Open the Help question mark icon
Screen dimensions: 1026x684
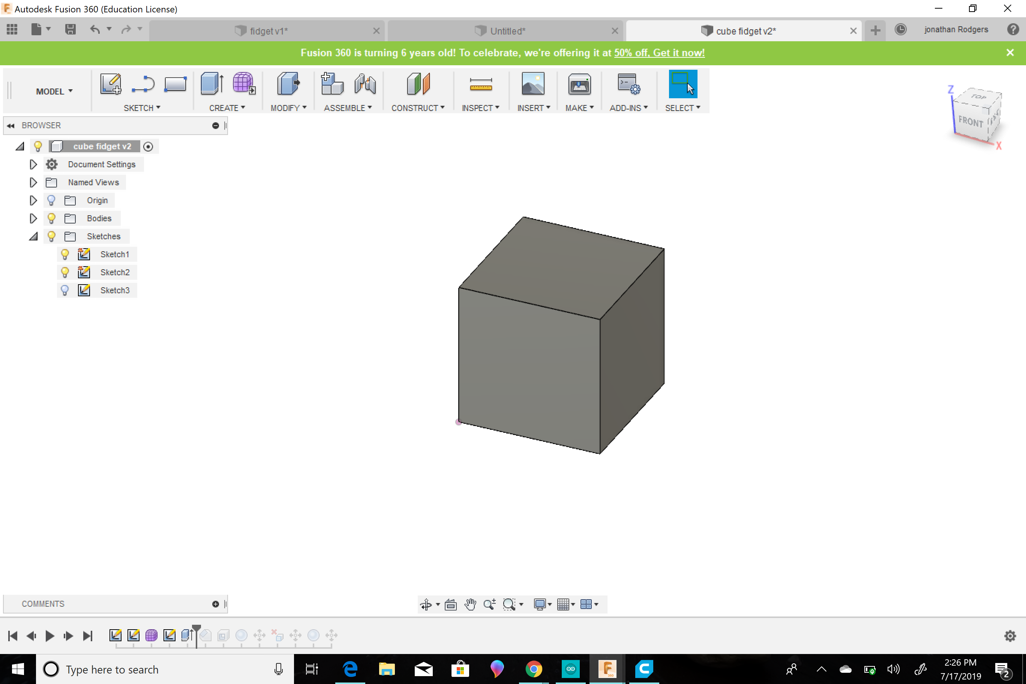coord(1013,29)
